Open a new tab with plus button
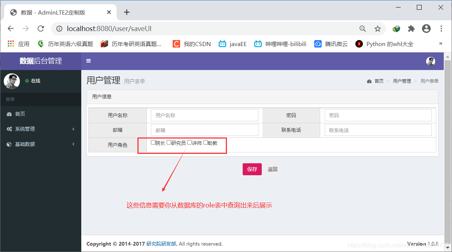452x252 pixels. coord(127,12)
